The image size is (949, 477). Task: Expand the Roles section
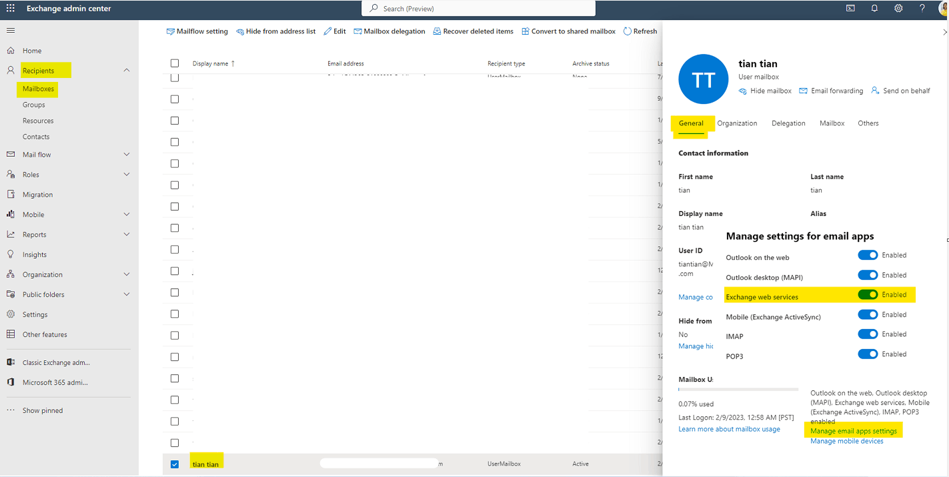click(x=127, y=175)
